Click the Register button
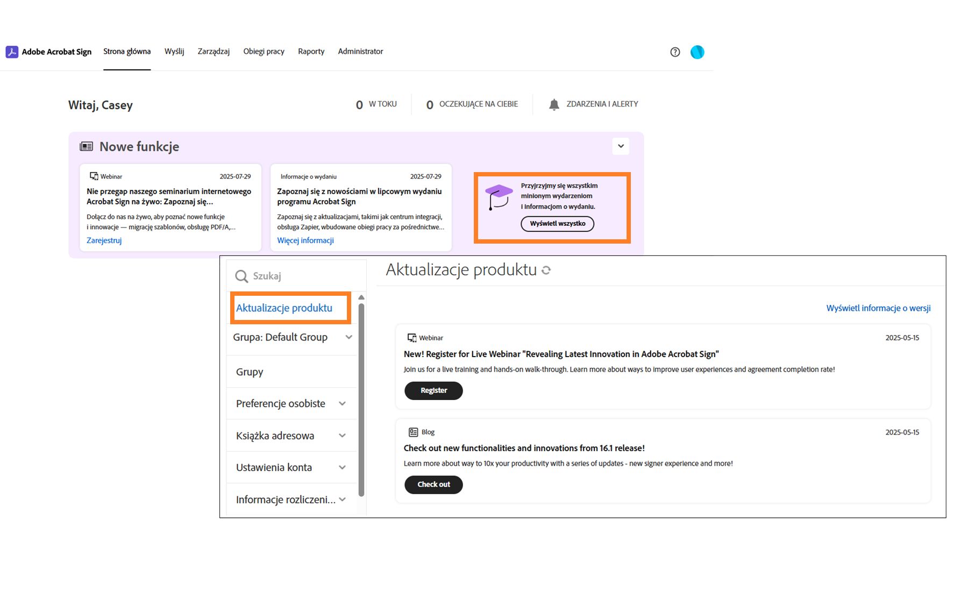Viewport: 953px width, 591px height. point(433,390)
